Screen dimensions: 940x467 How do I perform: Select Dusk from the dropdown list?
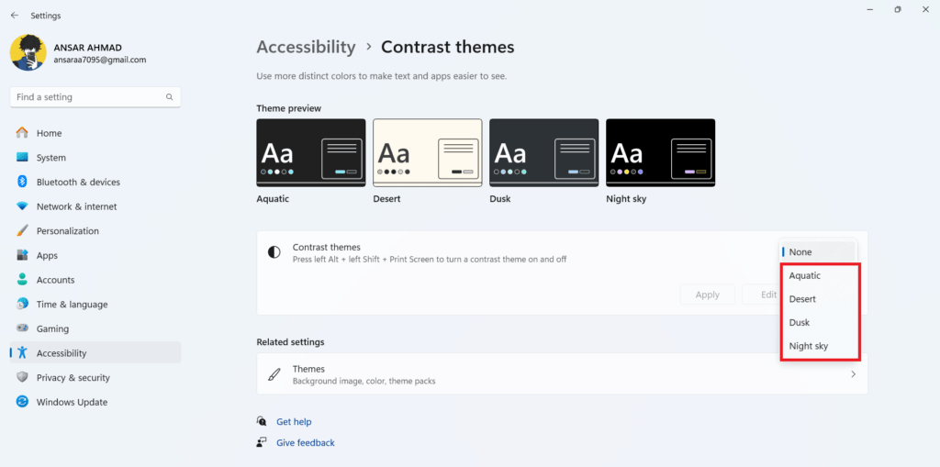(819, 323)
